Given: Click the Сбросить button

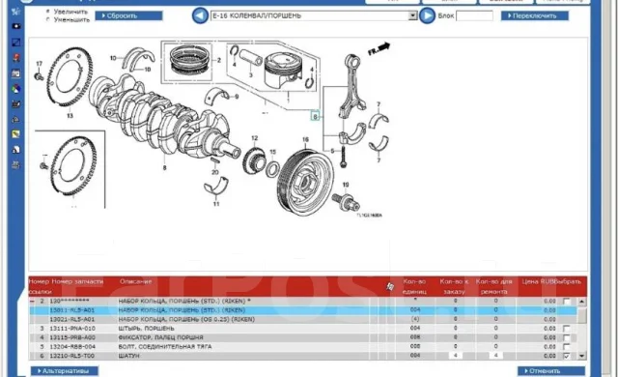Looking at the screenshot, I should [128, 15].
